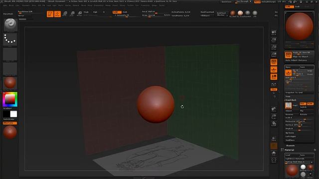
Task: Open the current brush thumbnail
Action: coord(10,25)
